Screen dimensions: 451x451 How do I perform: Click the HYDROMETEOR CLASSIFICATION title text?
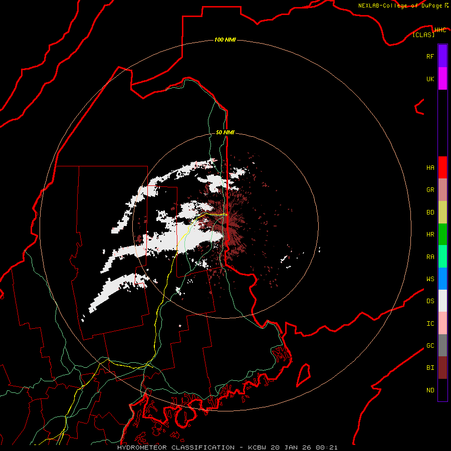pyautogui.click(x=176, y=447)
